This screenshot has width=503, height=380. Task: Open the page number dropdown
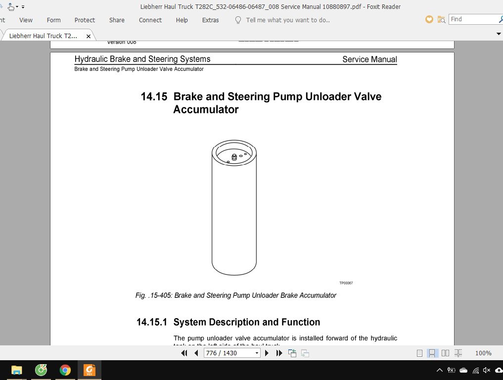(257, 352)
